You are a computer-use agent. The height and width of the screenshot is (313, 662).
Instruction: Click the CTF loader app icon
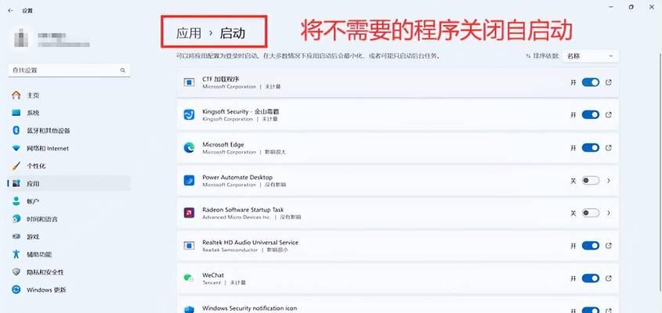(189, 82)
